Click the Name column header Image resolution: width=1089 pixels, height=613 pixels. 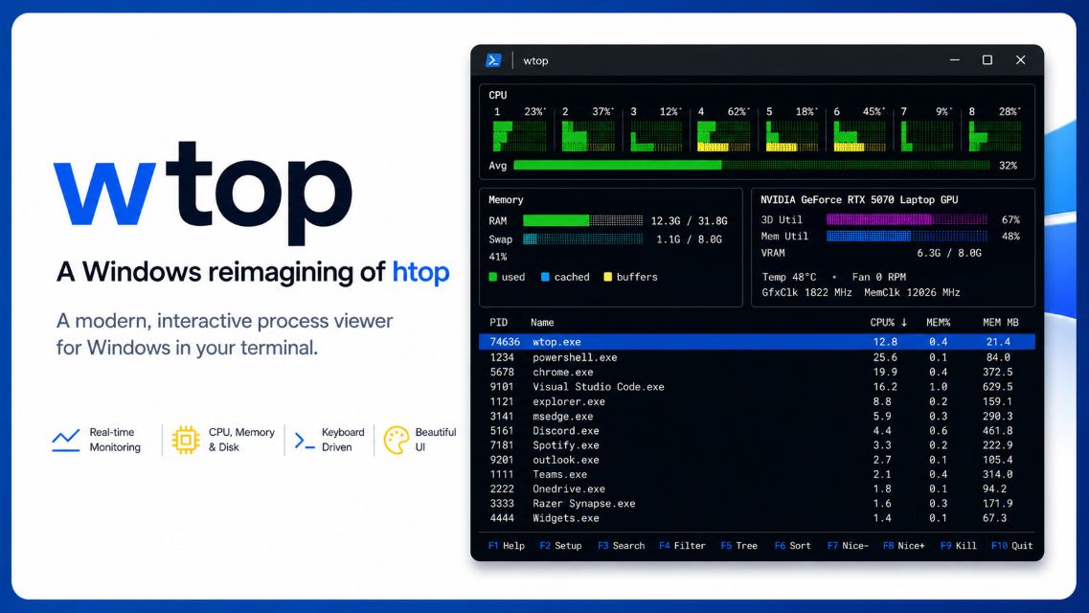tap(542, 322)
